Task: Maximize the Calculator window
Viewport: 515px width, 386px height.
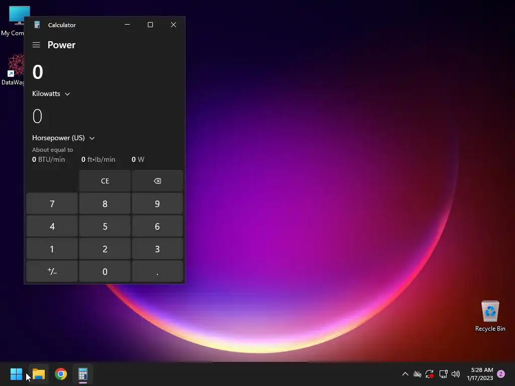Action: point(150,25)
